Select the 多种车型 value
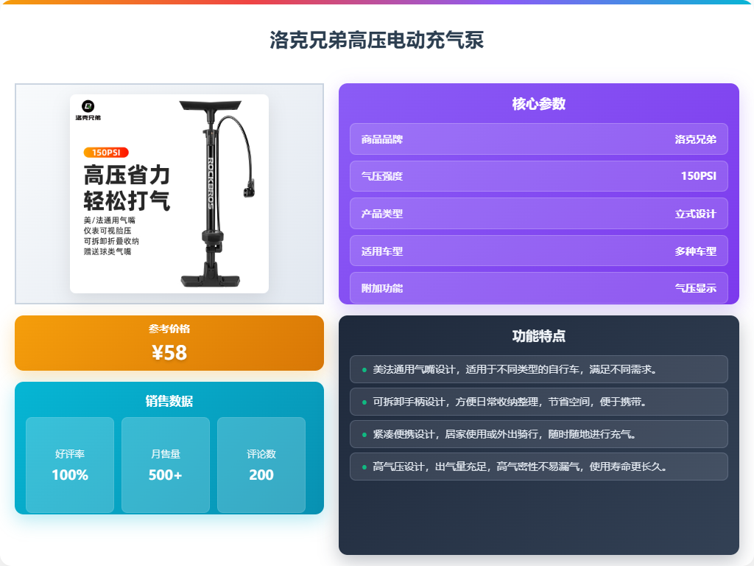This screenshot has height=566, width=754. (695, 251)
